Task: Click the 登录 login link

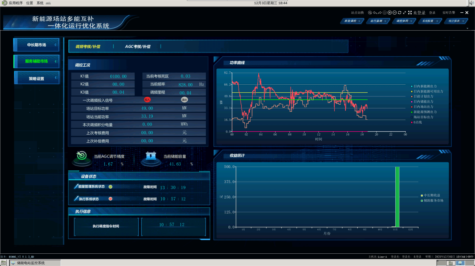Action: click(x=432, y=13)
